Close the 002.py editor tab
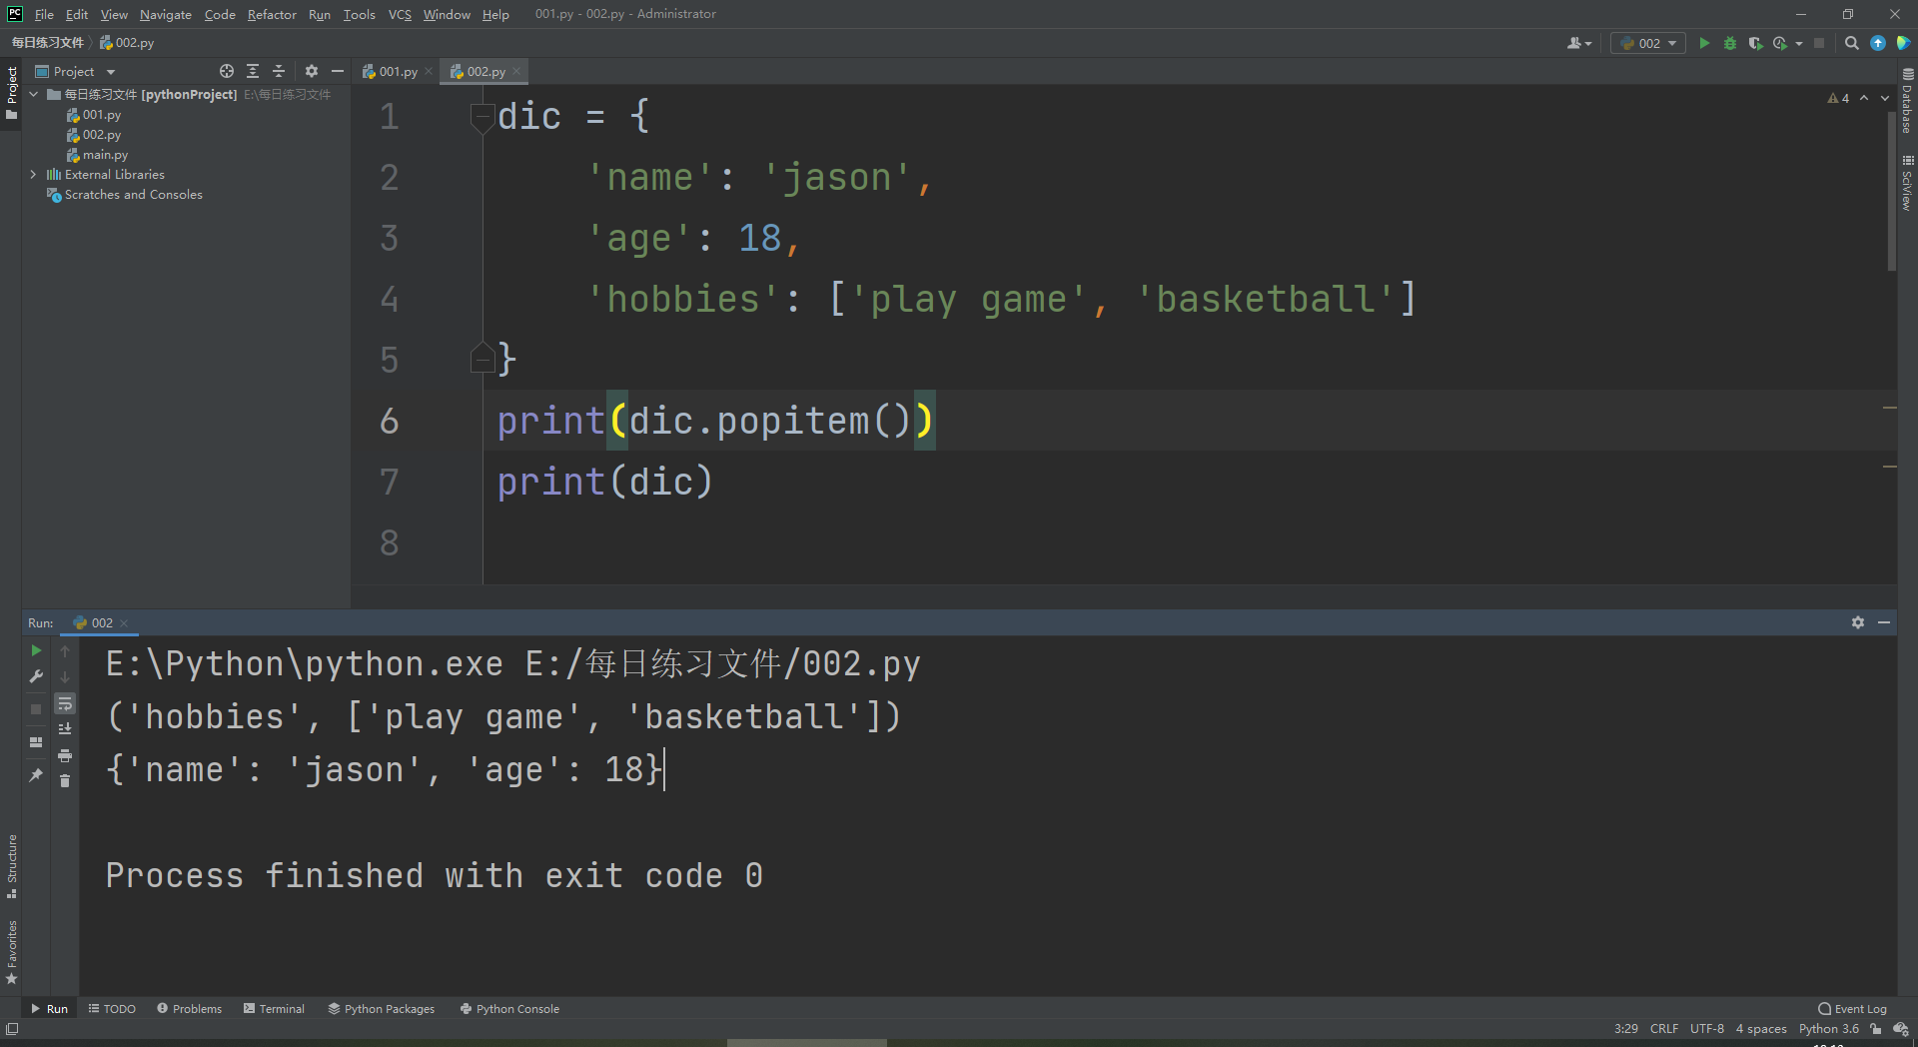 point(516,71)
